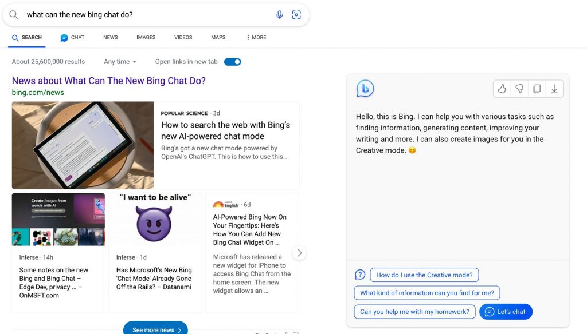Copy the Bing chat response
Image resolution: width=587 pixels, height=334 pixels.
[x=537, y=89]
